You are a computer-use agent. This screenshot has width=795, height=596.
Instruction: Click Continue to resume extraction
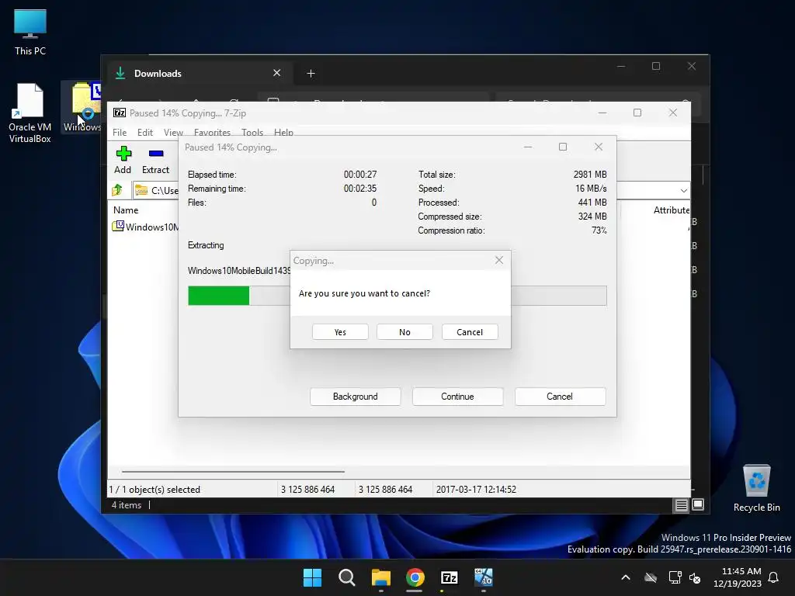pos(457,397)
